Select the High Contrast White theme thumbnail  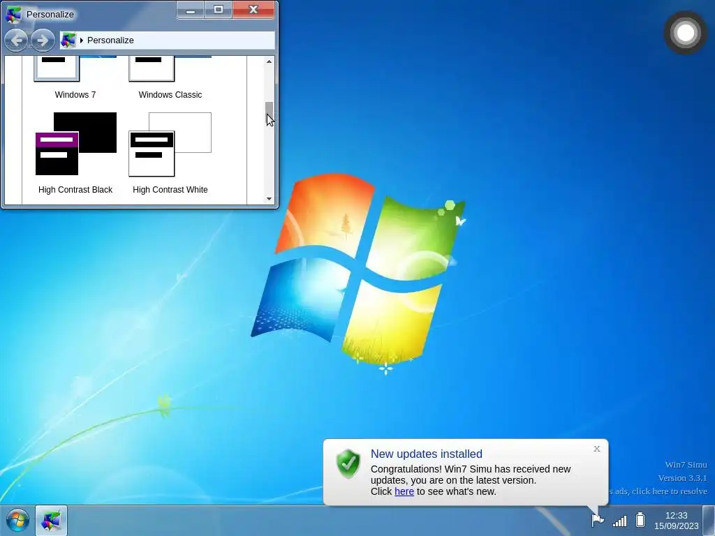pyautogui.click(x=170, y=144)
